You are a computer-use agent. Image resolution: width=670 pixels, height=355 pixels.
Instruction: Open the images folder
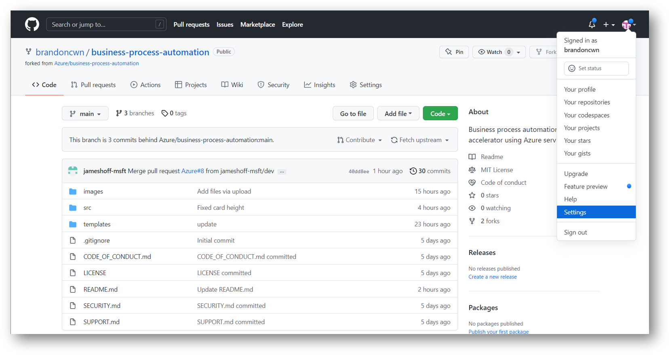[93, 192]
